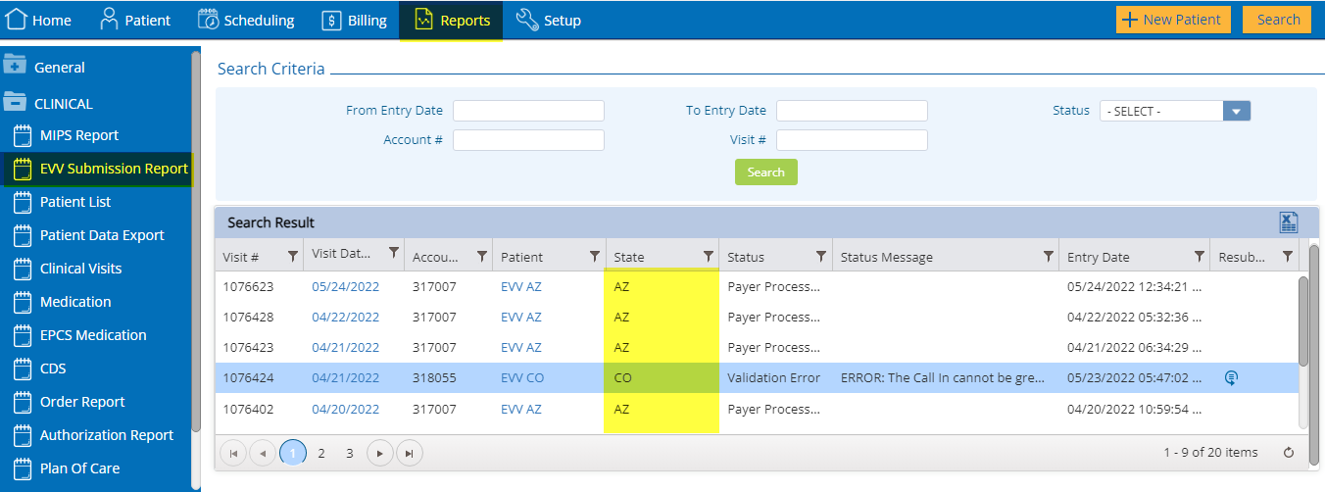Open filter for Visit # column
The width and height of the screenshot is (1325, 492).
(x=292, y=257)
